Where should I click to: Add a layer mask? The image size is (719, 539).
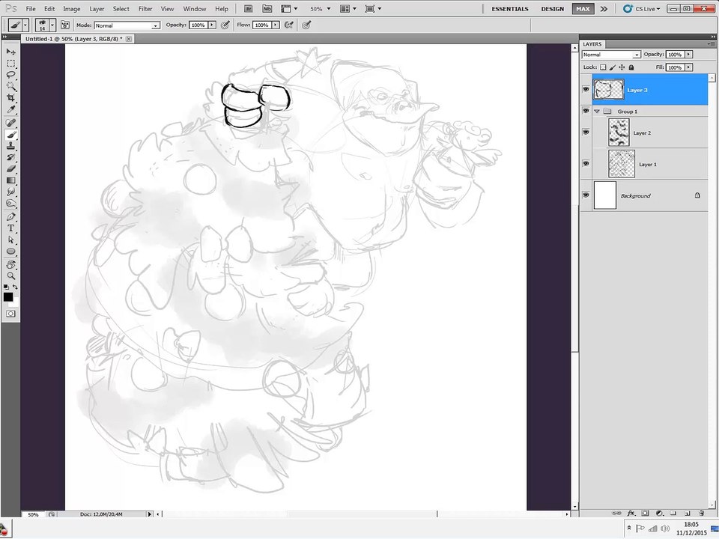click(x=645, y=513)
